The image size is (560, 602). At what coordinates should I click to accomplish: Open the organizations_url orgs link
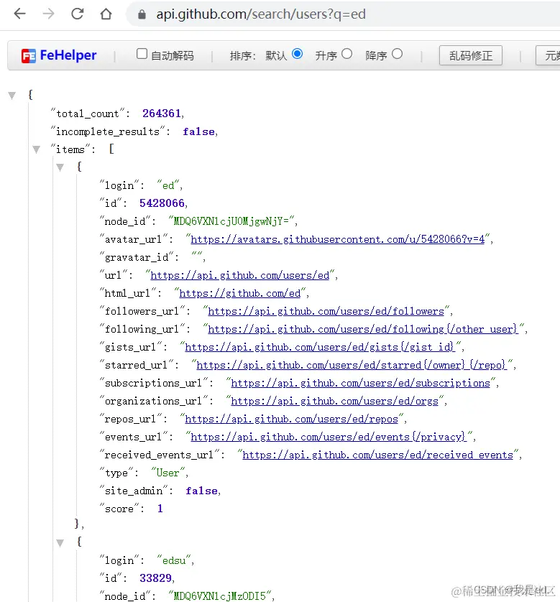[334, 401]
